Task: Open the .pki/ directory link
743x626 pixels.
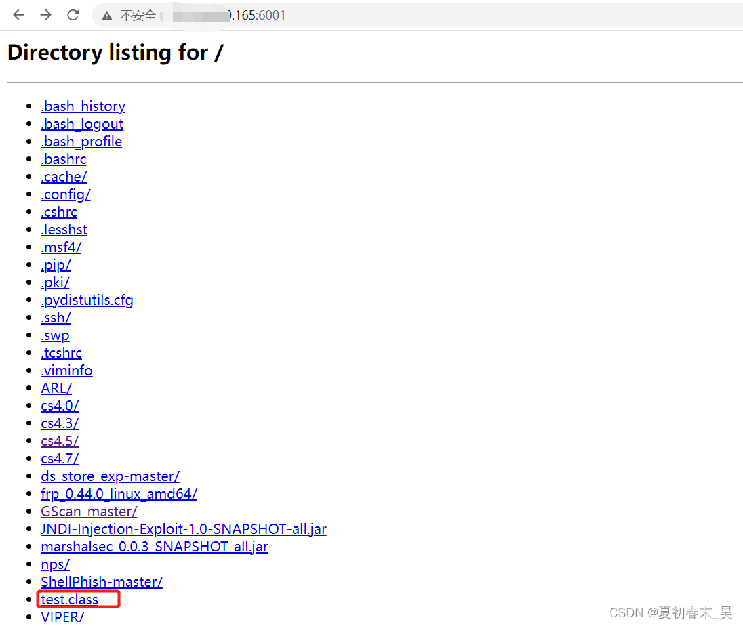Action: click(x=55, y=283)
